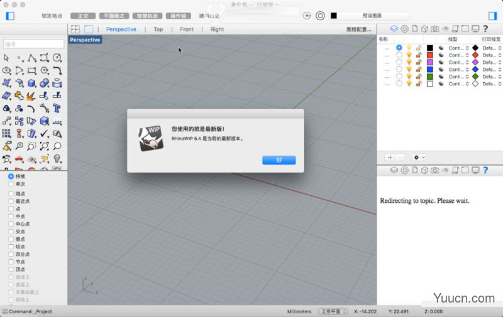Switch to the Top viewport tab
Viewport: 503px width, 317px height.
pyautogui.click(x=158, y=29)
